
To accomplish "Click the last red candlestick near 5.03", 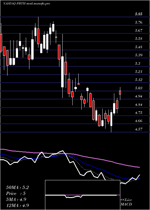I will pyautogui.click(x=120, y=92).
